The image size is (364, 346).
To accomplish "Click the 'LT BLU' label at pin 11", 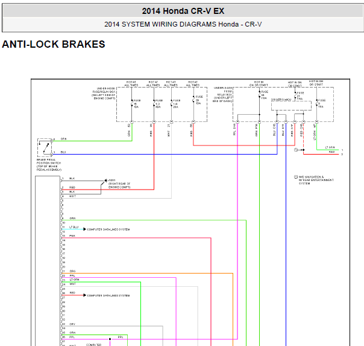I will [74, 227].
